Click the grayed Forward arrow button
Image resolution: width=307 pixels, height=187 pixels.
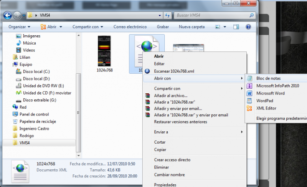(17, 15)
